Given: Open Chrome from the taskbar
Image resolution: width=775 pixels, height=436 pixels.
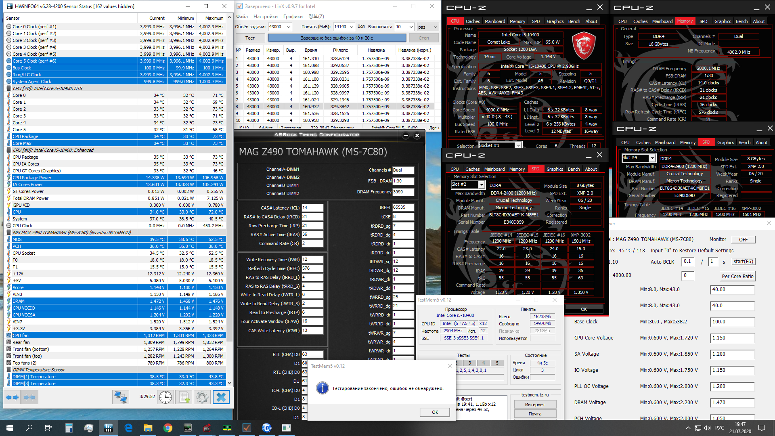Looking at the screenshot, I should point(168,428).
